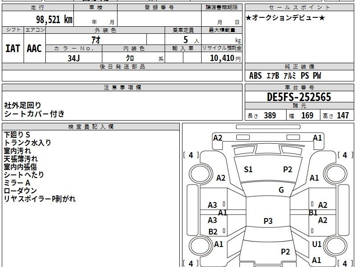
Task: Click the 検査員記入欄 header bar
Action: tap(91, 127)
